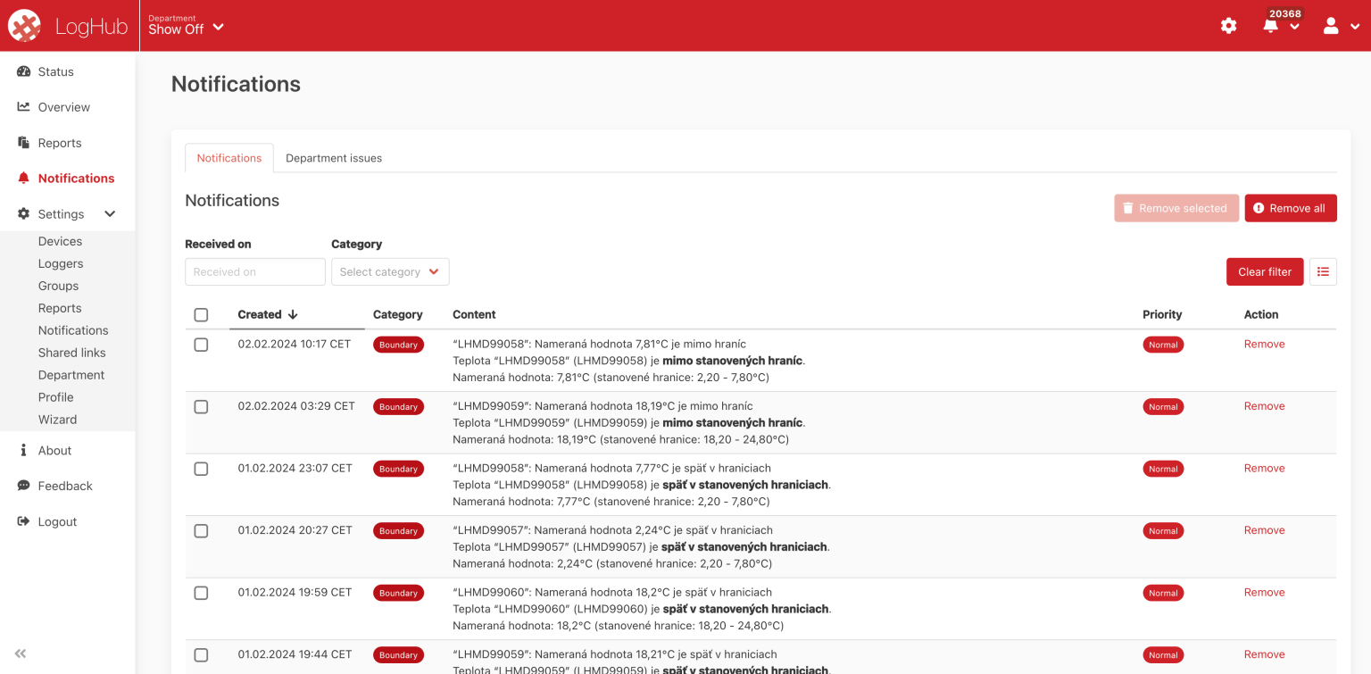Collapse the sidebar with double-chevron icon
The width and height of the screenshot is (1371, 674).
[21, 653]
